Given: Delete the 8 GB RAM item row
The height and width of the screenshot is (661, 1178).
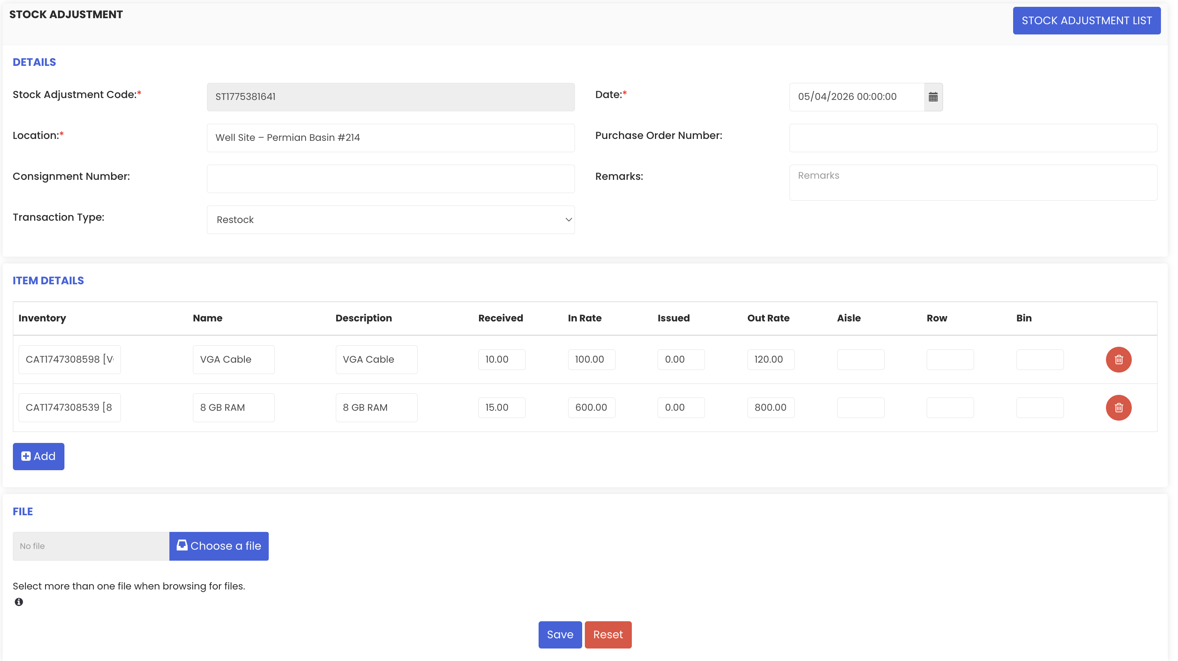Looking at the screenshot, I should tap(1118, 407).
